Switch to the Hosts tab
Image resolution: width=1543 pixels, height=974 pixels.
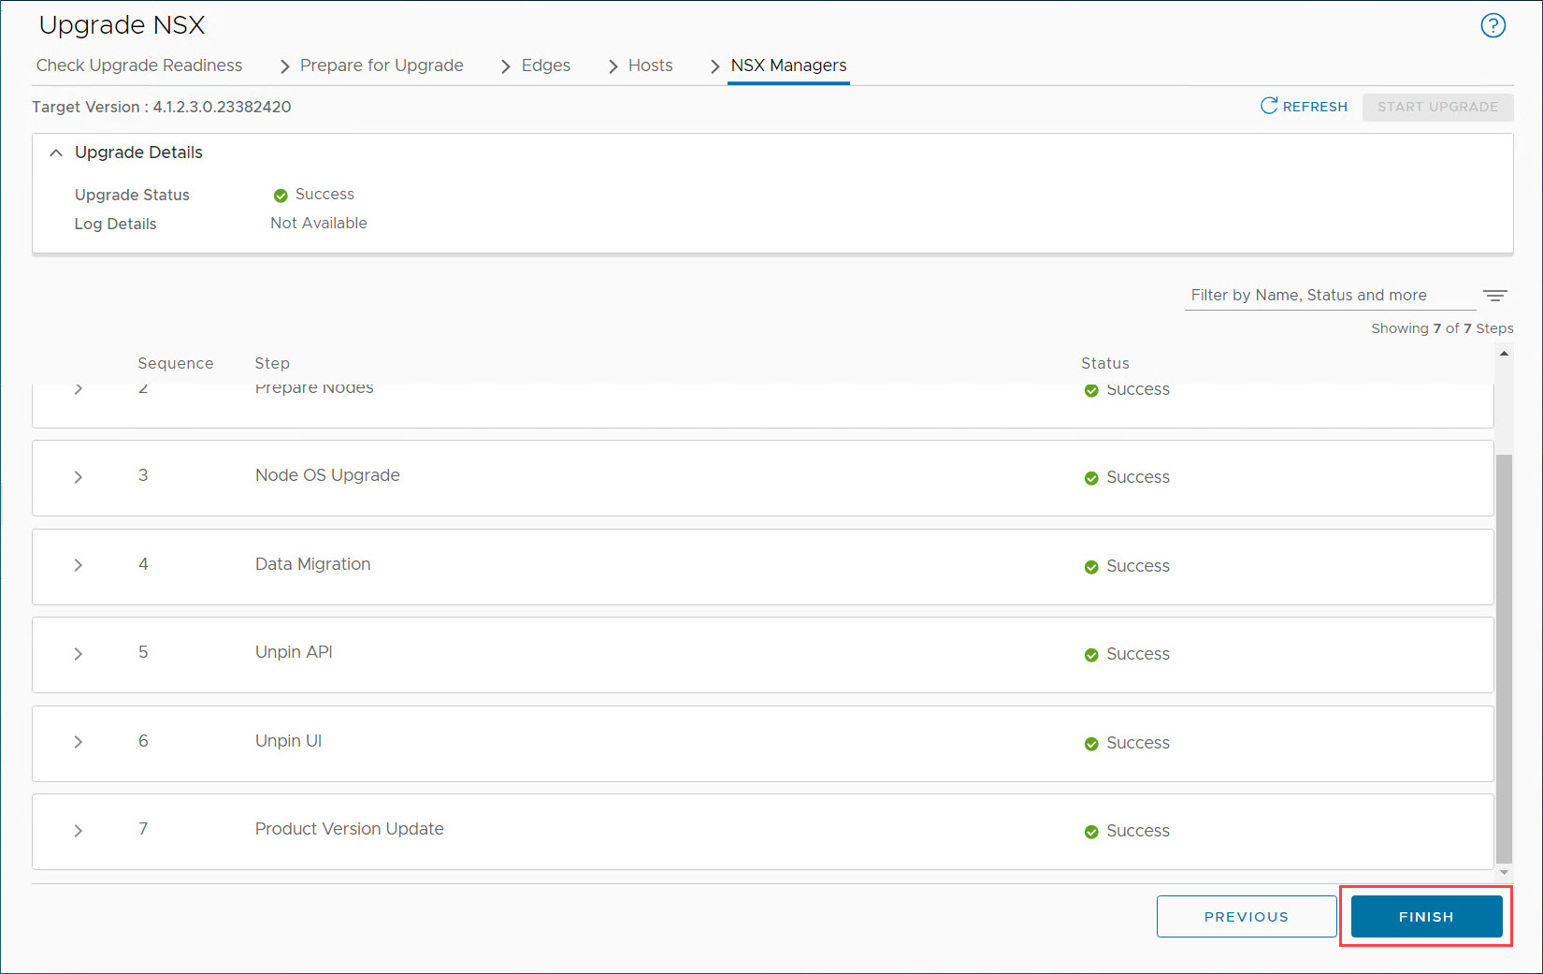(x=650, y=65)
